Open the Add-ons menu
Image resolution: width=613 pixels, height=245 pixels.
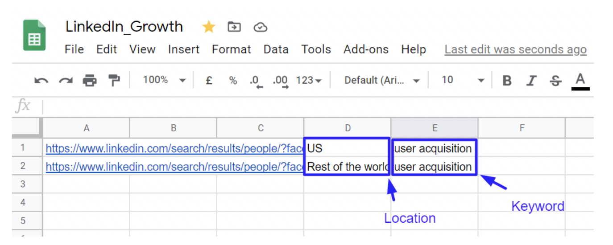click(x=366, y=49)
